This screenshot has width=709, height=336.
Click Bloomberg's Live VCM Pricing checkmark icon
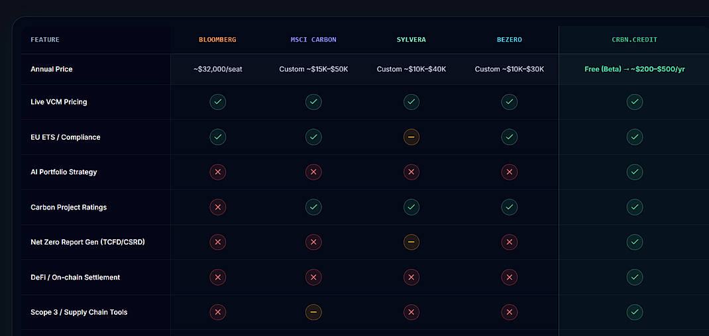pos(217,102)
